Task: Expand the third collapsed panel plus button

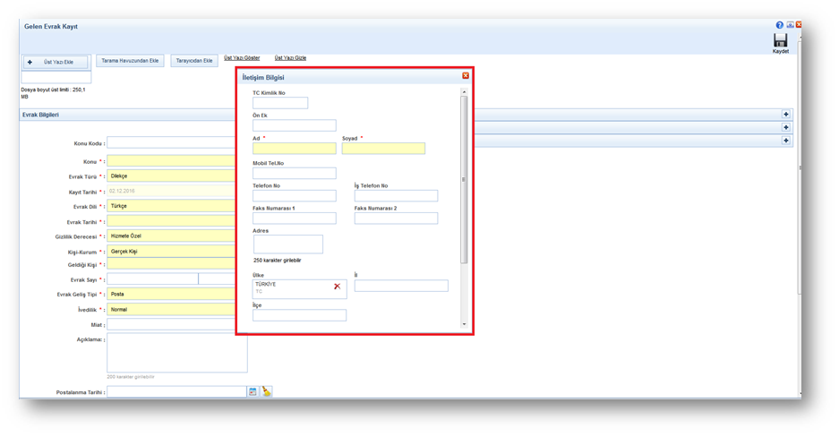Action: tap(785, 141)
